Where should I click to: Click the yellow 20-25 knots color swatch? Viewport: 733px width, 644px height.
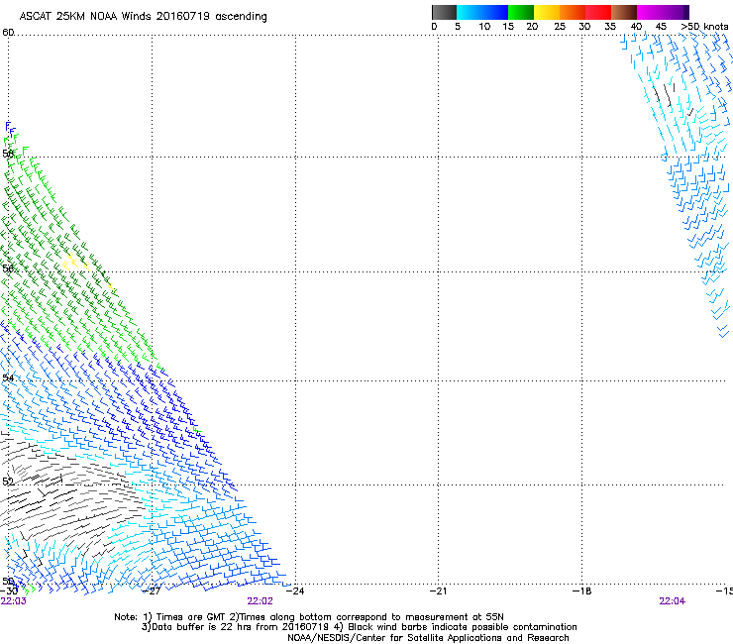coord(547,12)
